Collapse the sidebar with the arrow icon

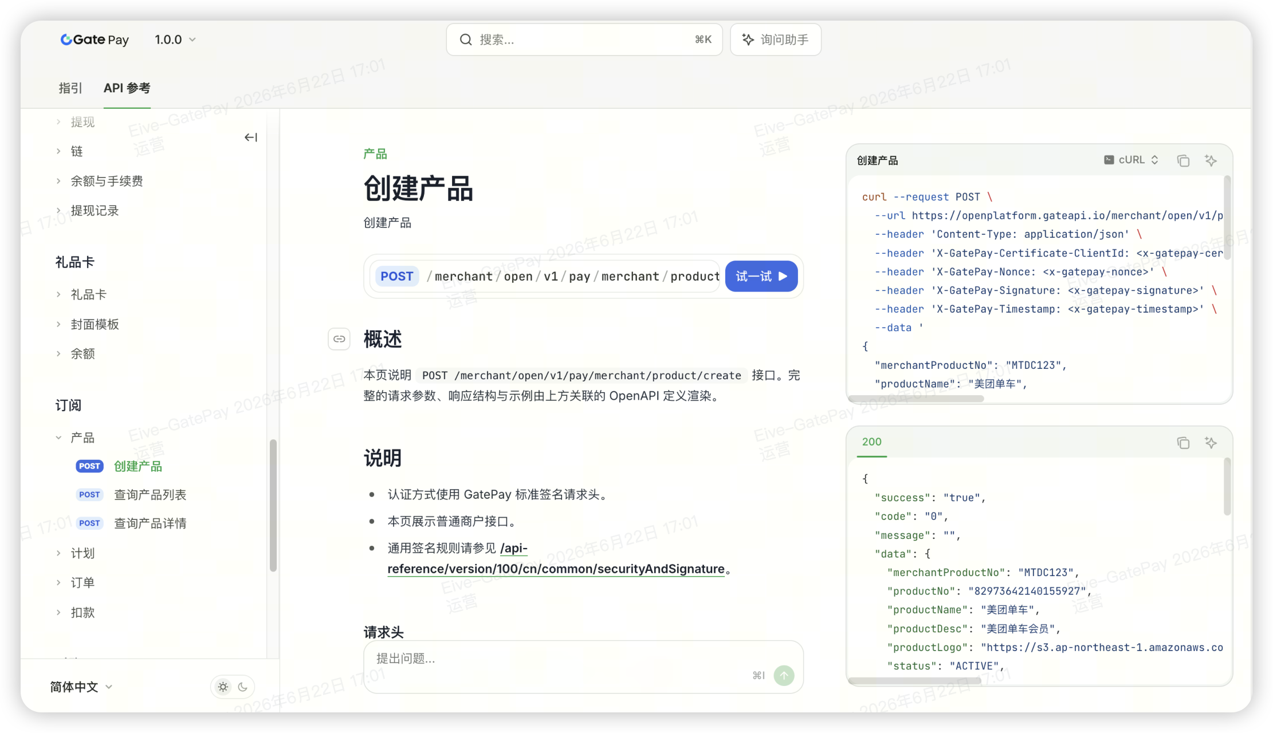coord(251,137)
